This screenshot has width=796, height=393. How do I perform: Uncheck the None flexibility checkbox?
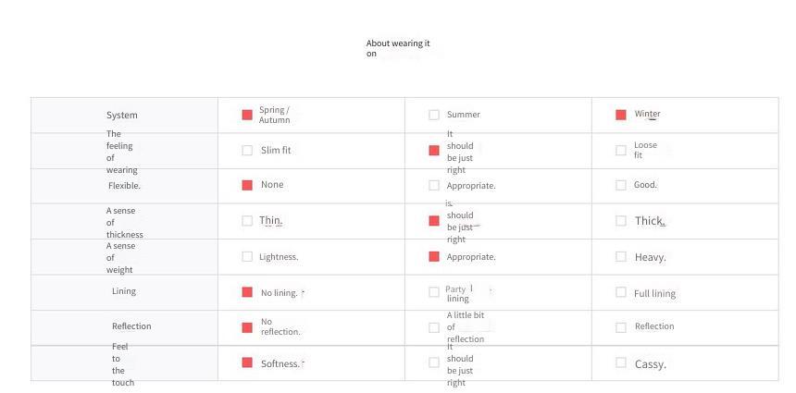pyautogui.click(x=247, y=186)
